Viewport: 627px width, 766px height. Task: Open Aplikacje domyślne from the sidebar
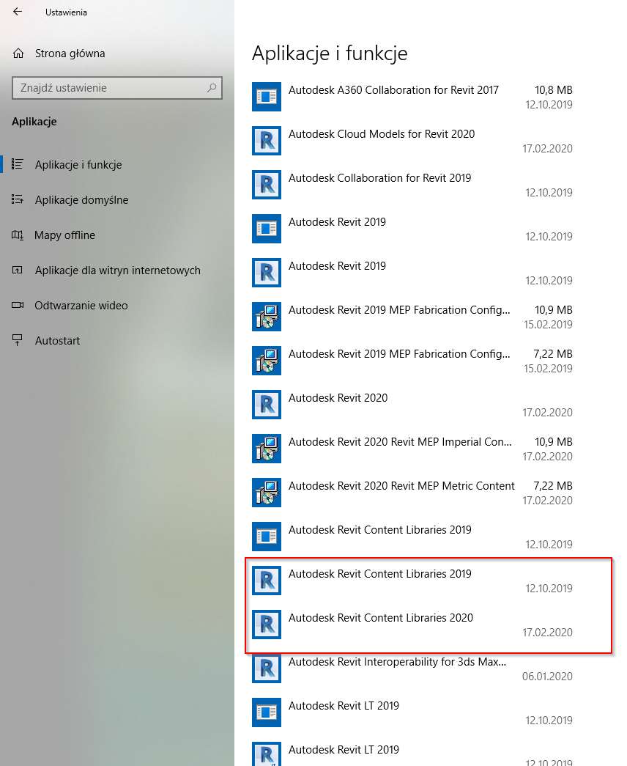point(81,199)
